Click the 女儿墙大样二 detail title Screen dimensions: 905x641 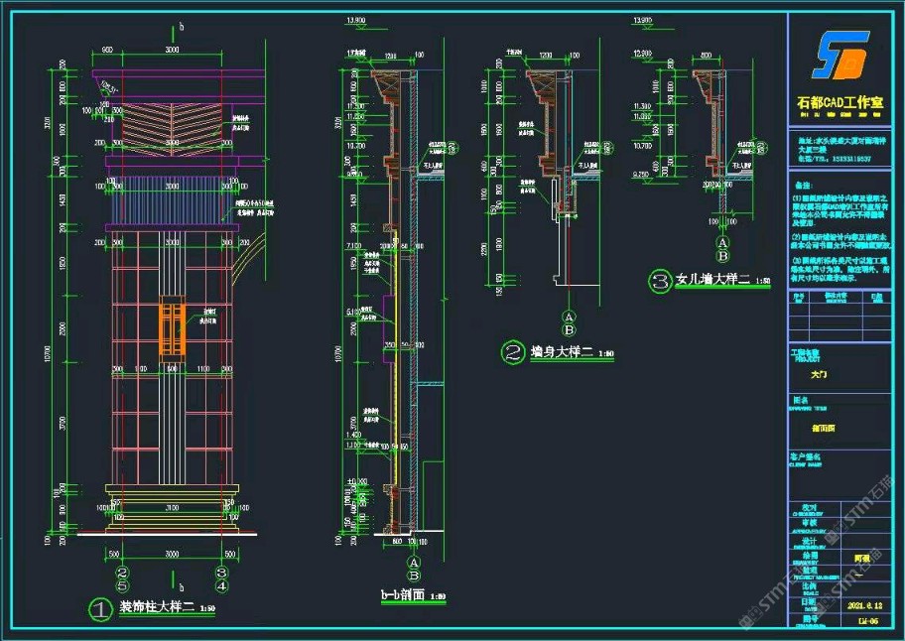[x=712, y=281]
